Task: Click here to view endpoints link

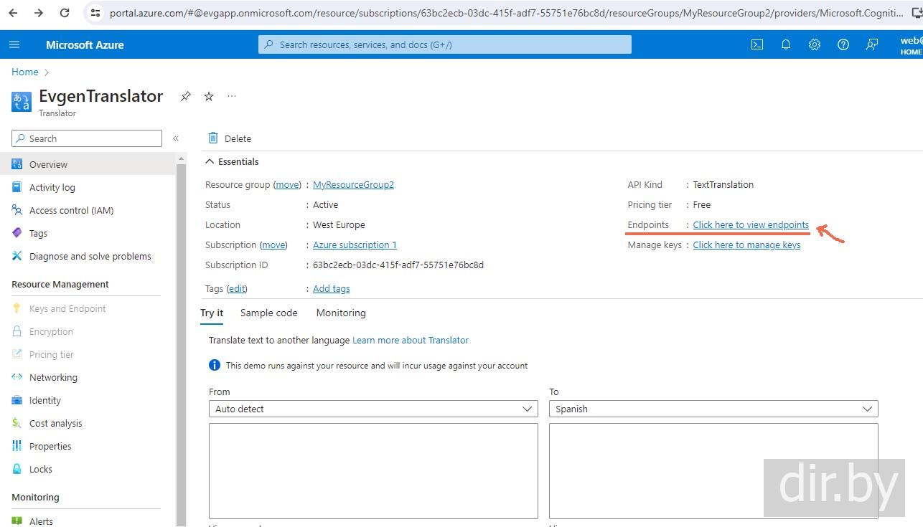Action: coord(751,224)
